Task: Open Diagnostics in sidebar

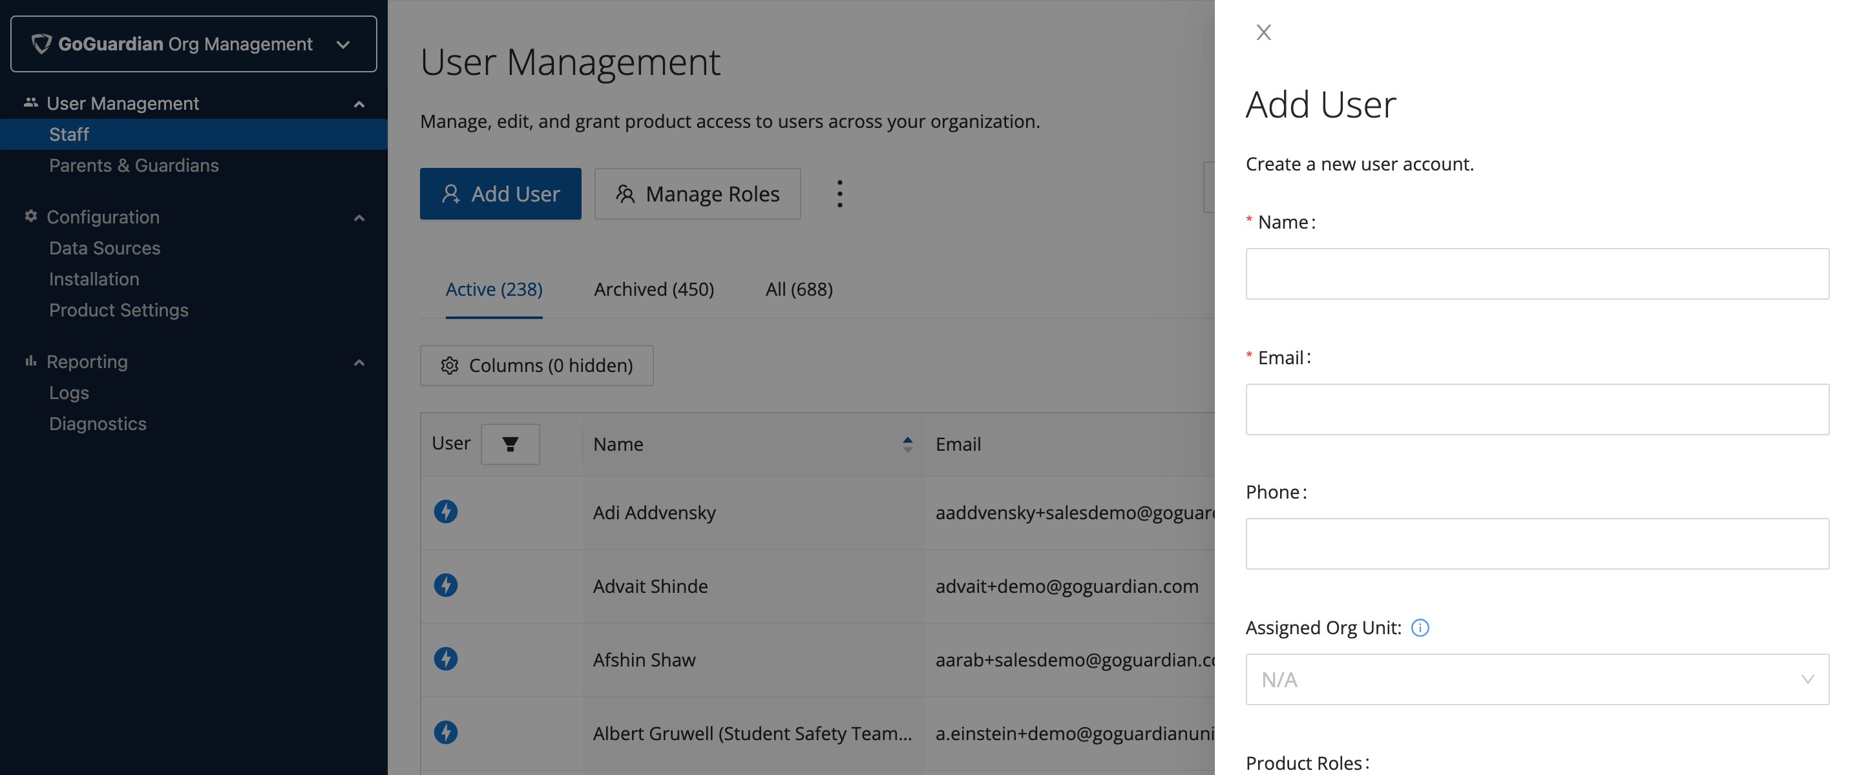Action: (x=98, y=424)
